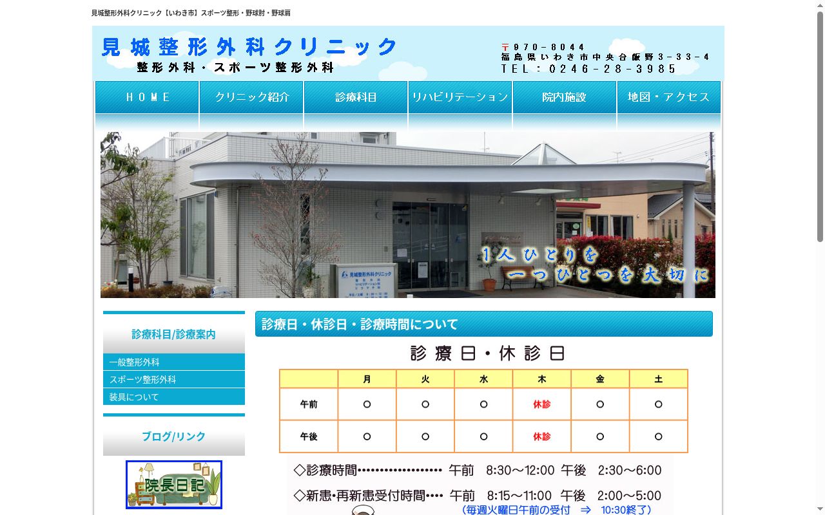
Task: Click the red 休診 cell in 午後 row
Action: (x=542, y=436)
